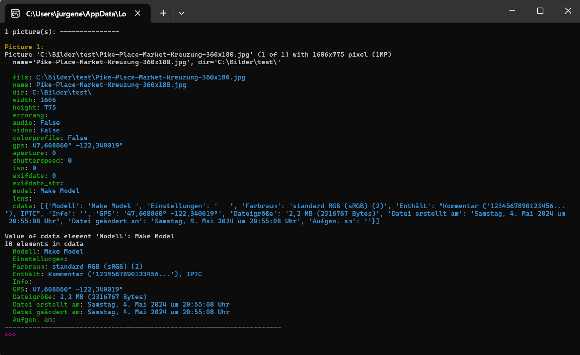Click the terminal icon in the tab
580x355 pixels.
15,14
